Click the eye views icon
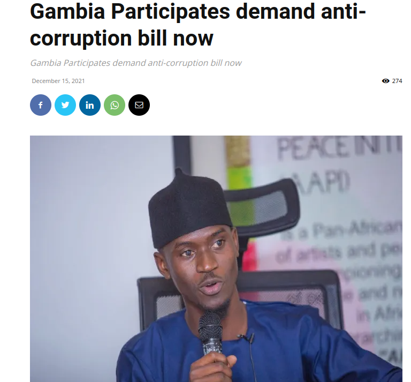This screenshot has height=382, width=411. [x=385, y=81]
